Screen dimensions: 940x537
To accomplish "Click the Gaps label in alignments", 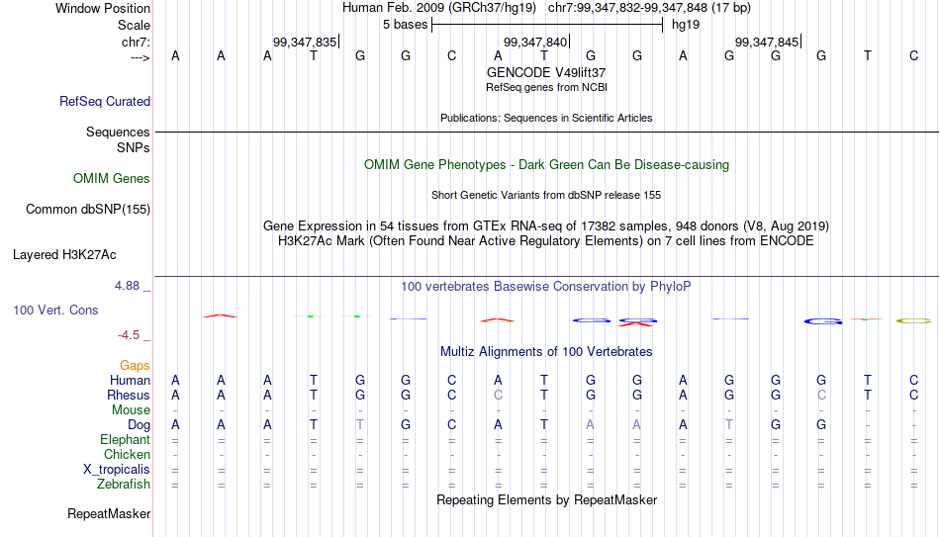I will click(135, 366).
